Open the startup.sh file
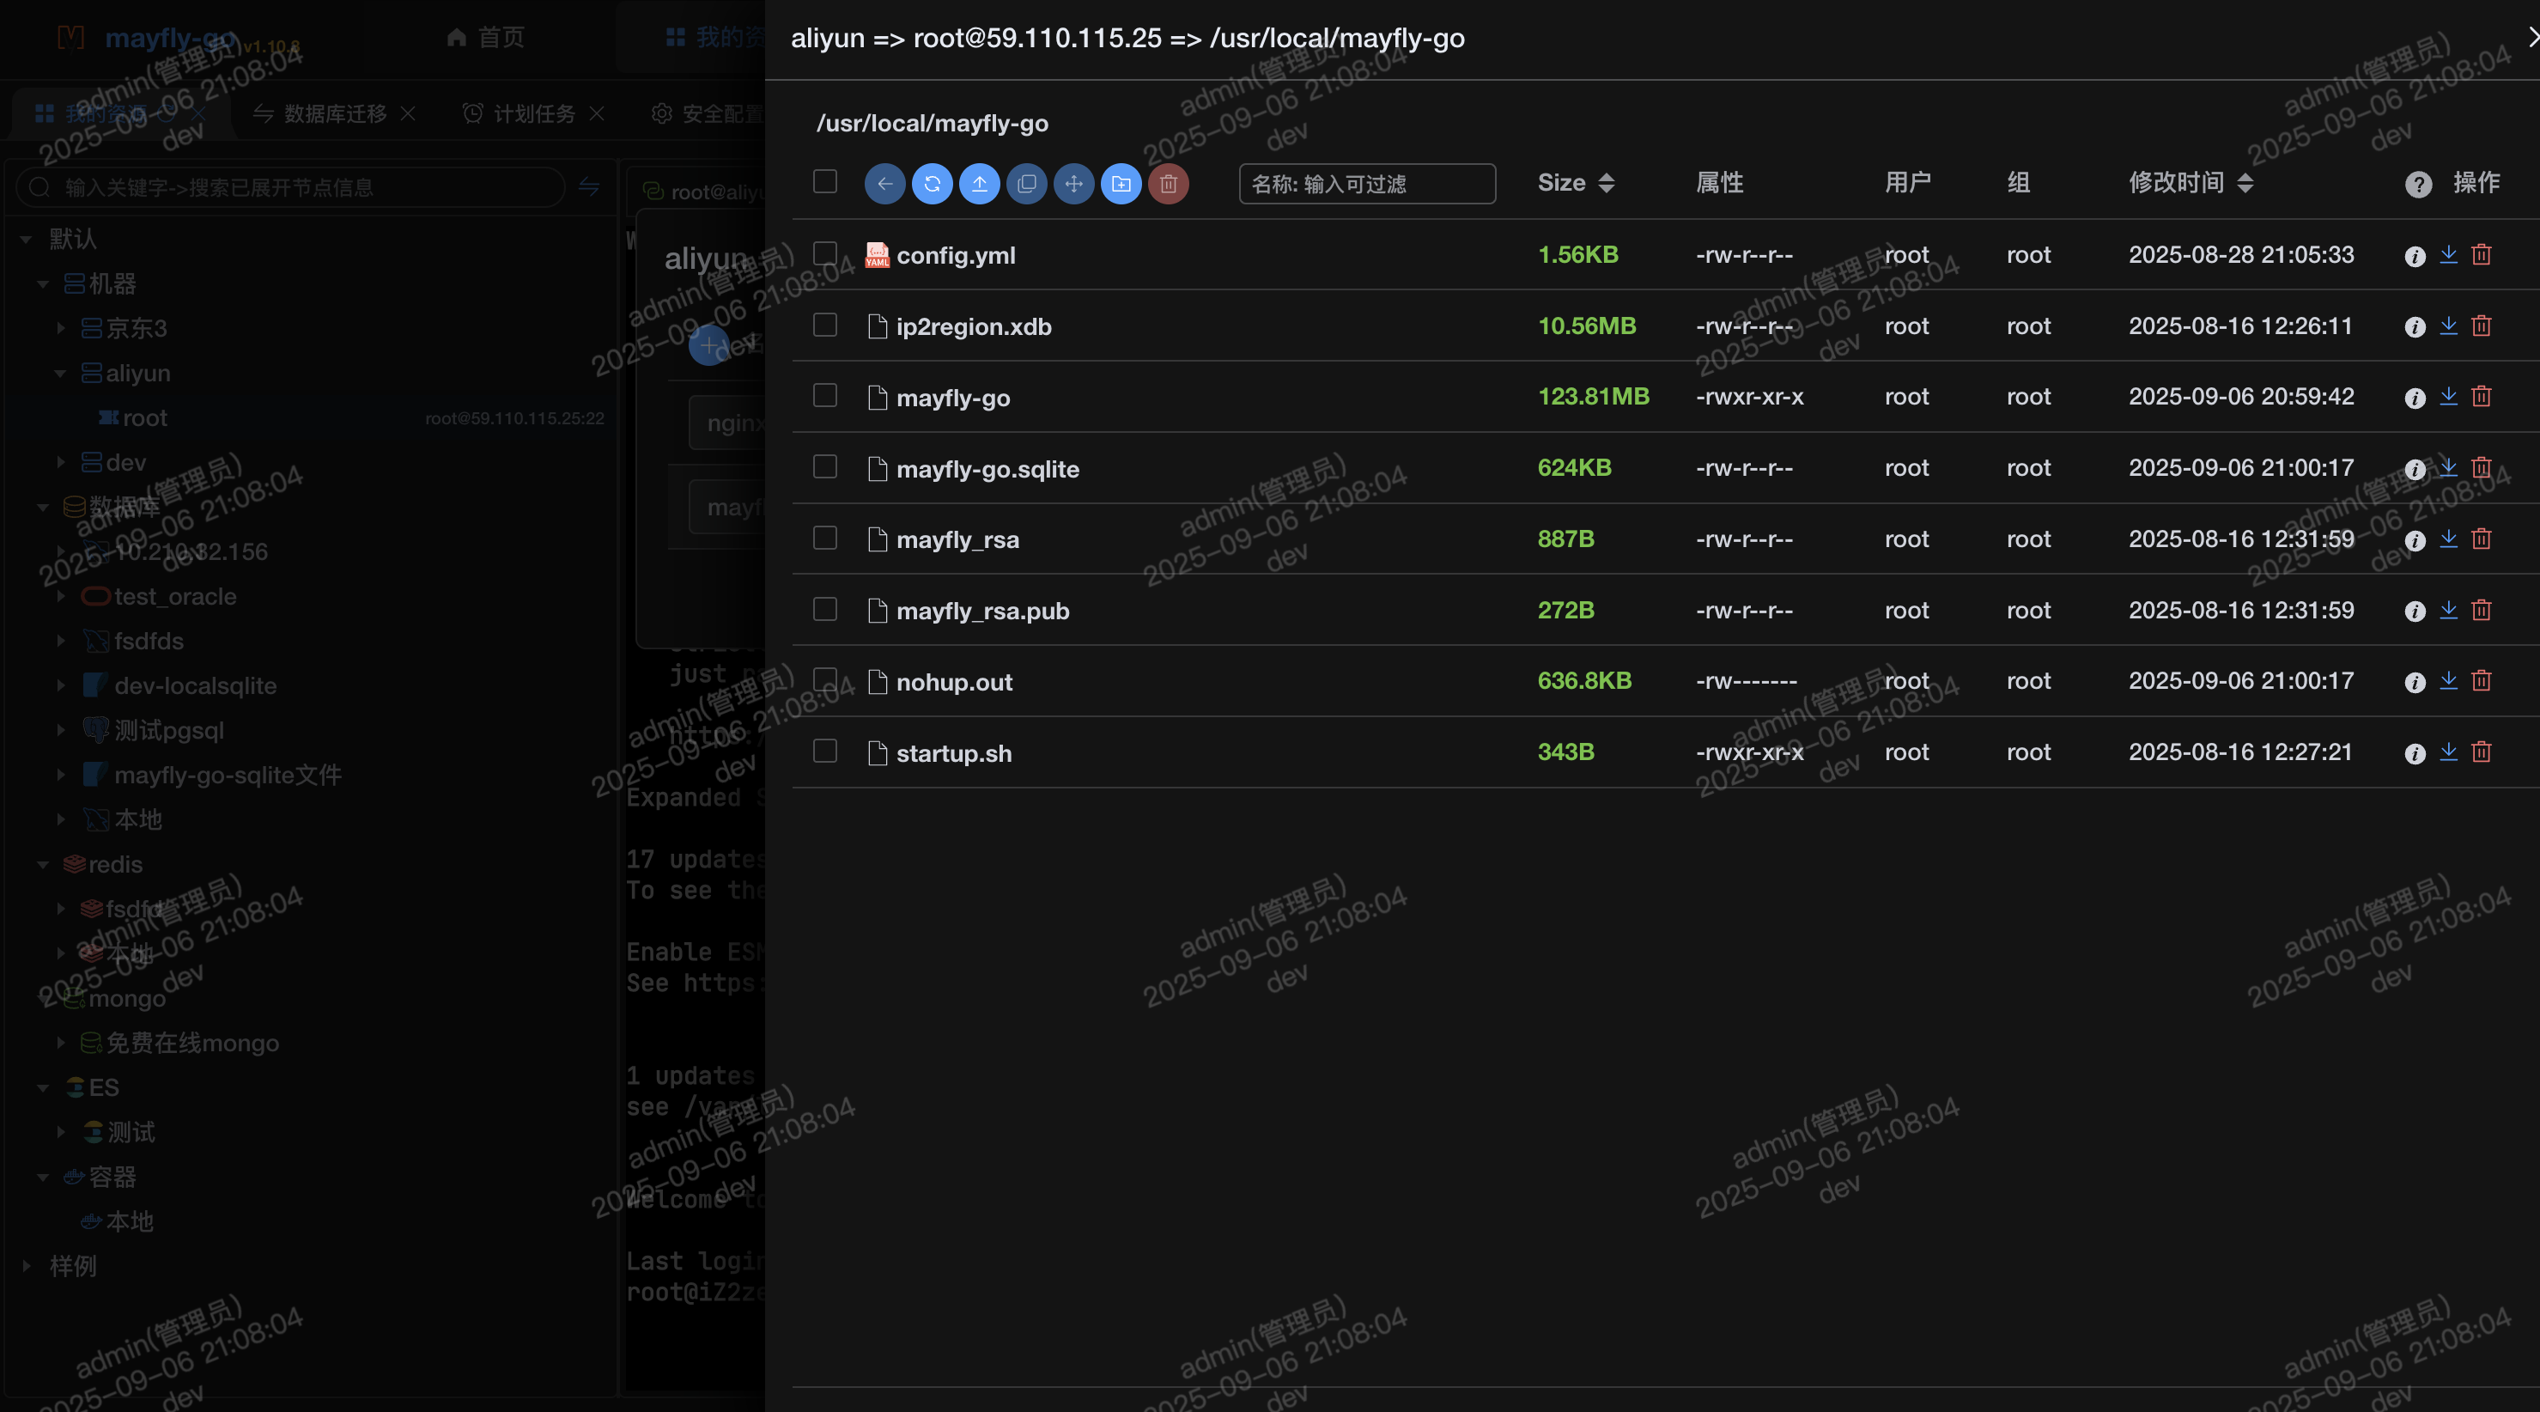Image resolution: width=2540 pixels, height=1412 pixels. tap(953, 753)
